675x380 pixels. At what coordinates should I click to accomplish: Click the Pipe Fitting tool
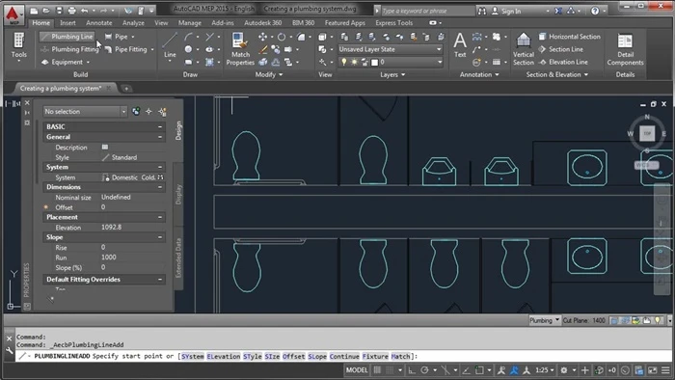point(125,49)
